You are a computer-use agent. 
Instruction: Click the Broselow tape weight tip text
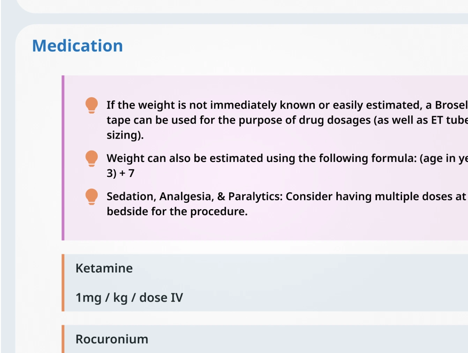[x=287, y=120]
